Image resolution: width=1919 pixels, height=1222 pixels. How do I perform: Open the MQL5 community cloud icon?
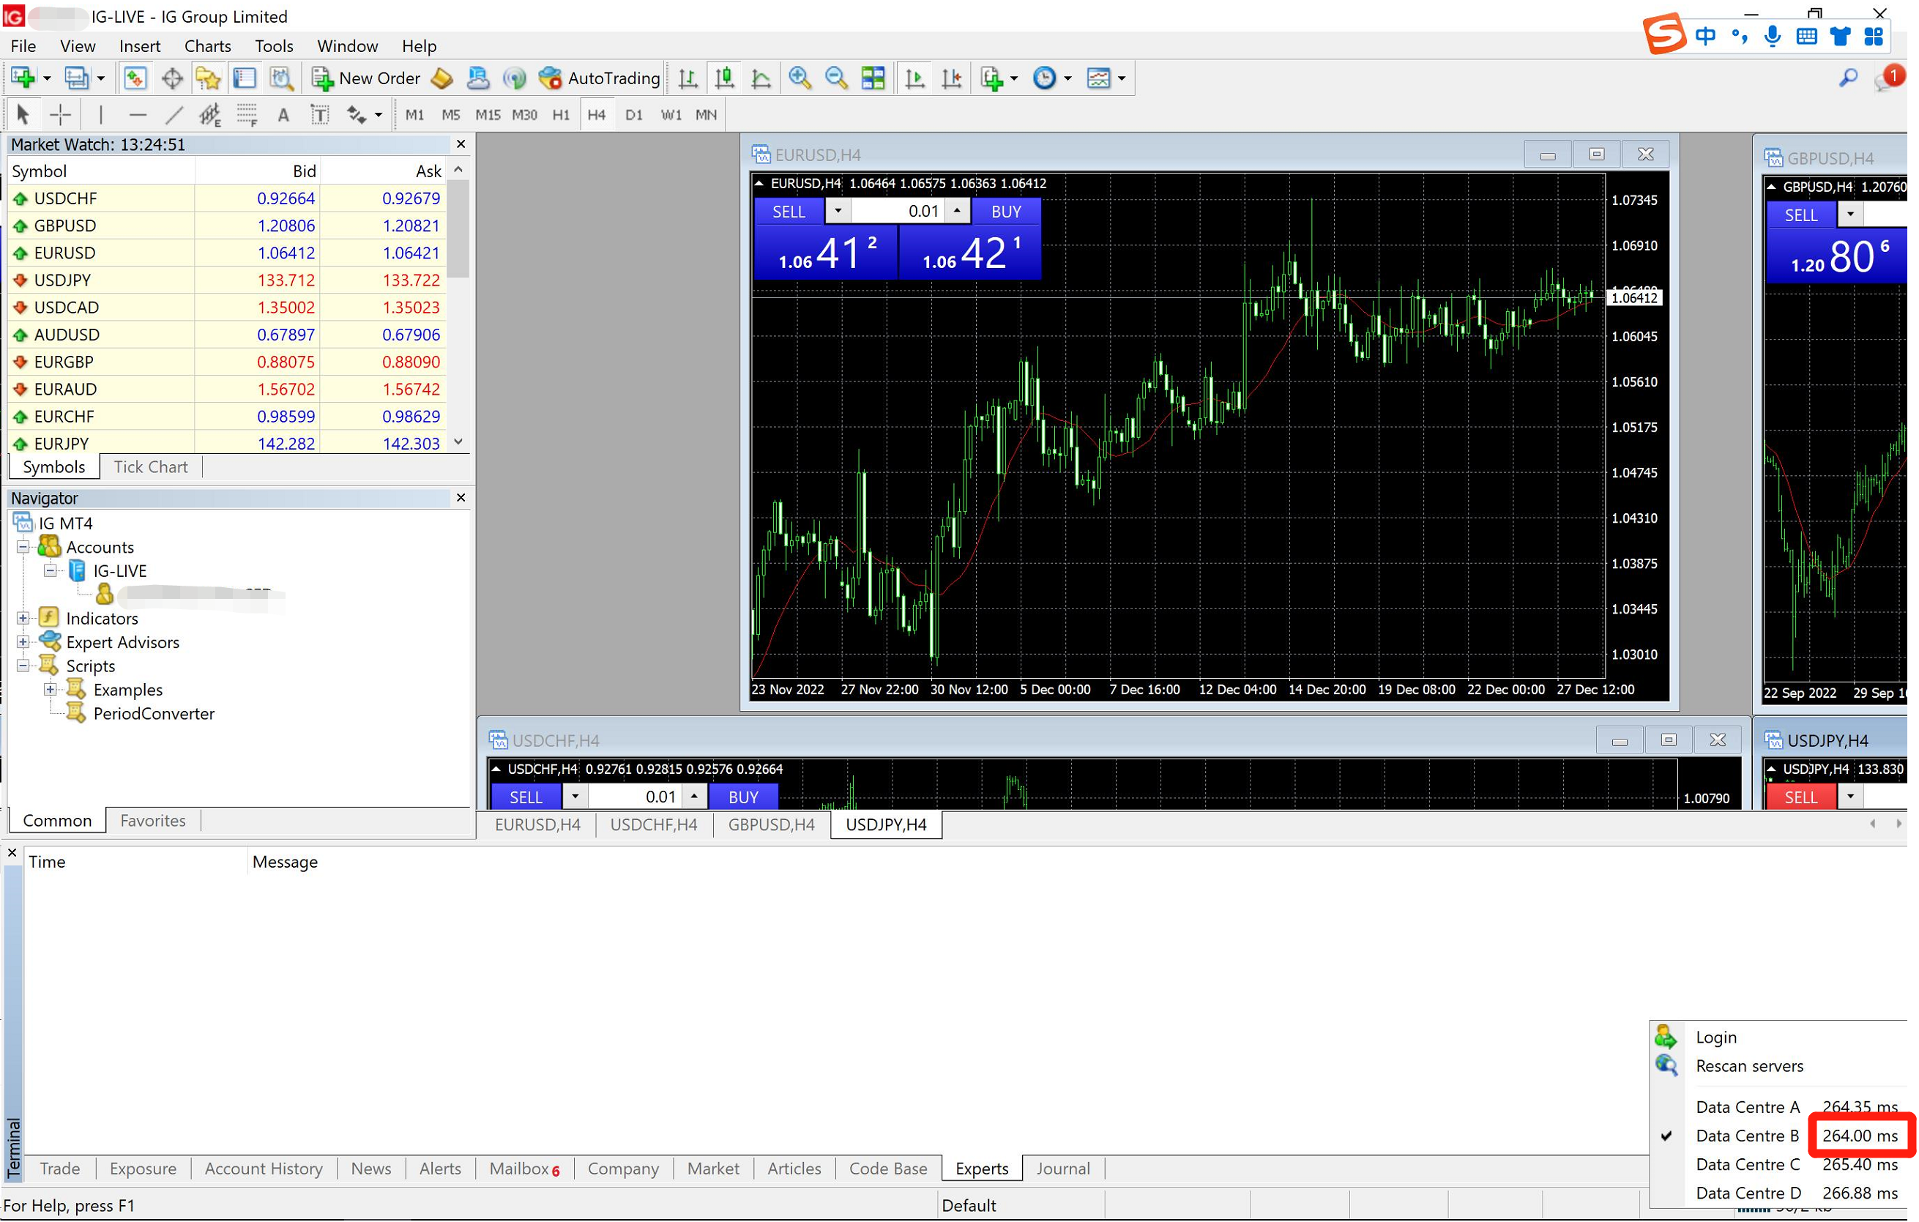(x=478, y=78)
